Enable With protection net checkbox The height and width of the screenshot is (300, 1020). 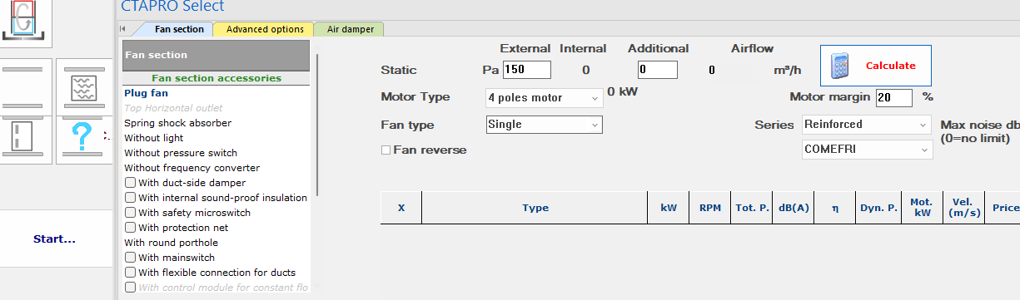[130, 228]
